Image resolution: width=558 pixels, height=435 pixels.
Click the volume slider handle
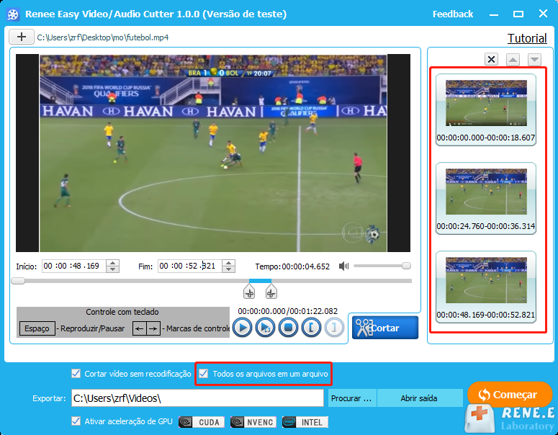406,266
